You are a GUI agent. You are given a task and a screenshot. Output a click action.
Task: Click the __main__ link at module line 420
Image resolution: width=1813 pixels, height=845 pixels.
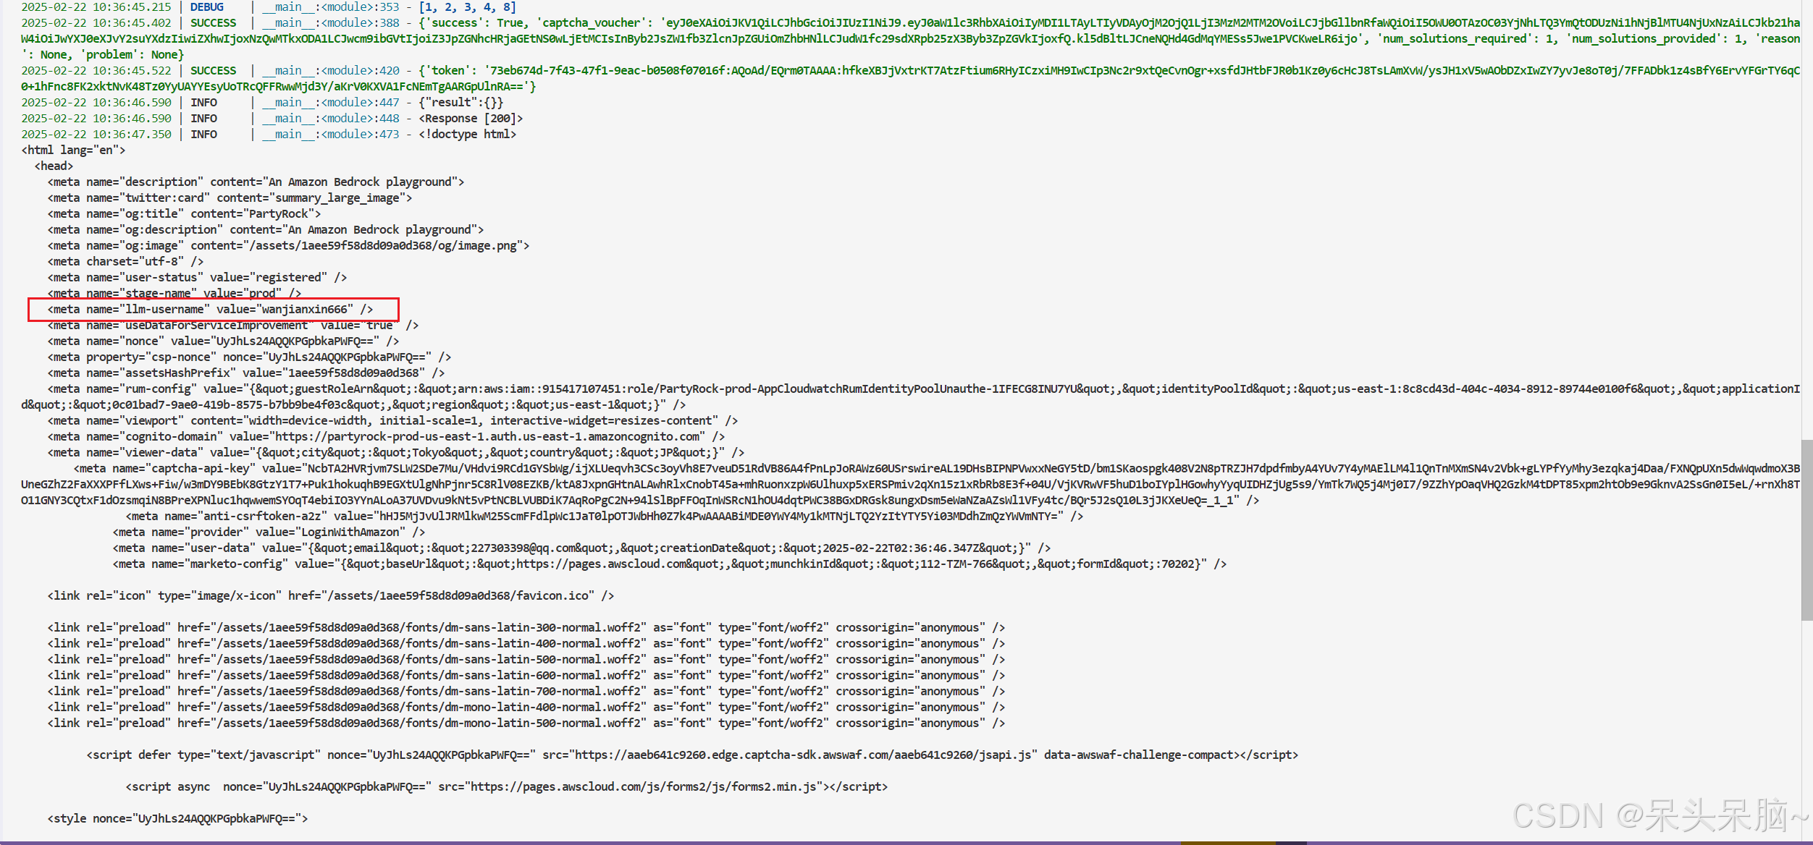pyautogui.click(x=288, y=71)
